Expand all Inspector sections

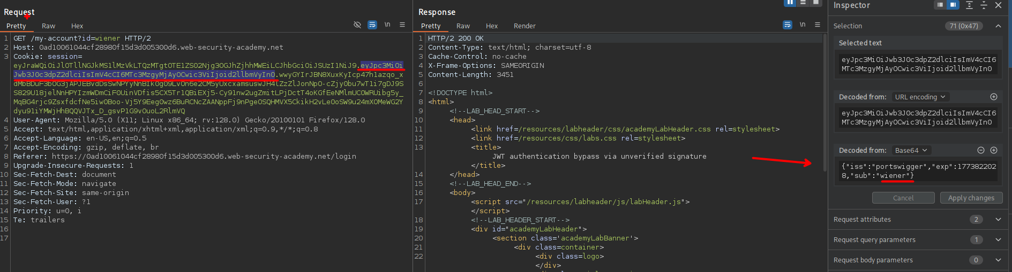(x=969, y=5)
